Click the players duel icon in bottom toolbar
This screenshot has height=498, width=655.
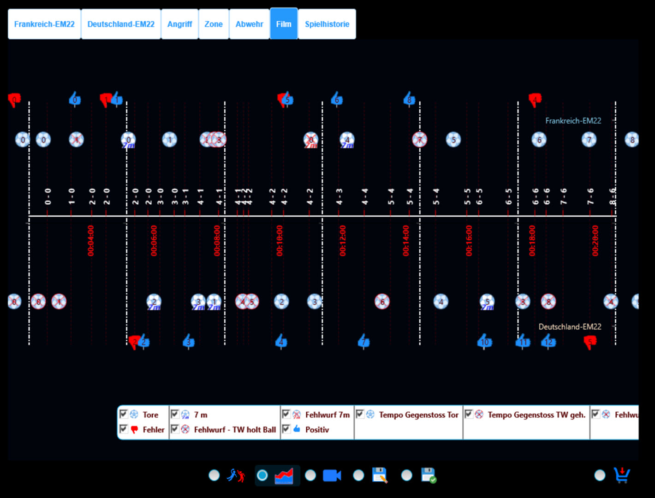(236, 475)
